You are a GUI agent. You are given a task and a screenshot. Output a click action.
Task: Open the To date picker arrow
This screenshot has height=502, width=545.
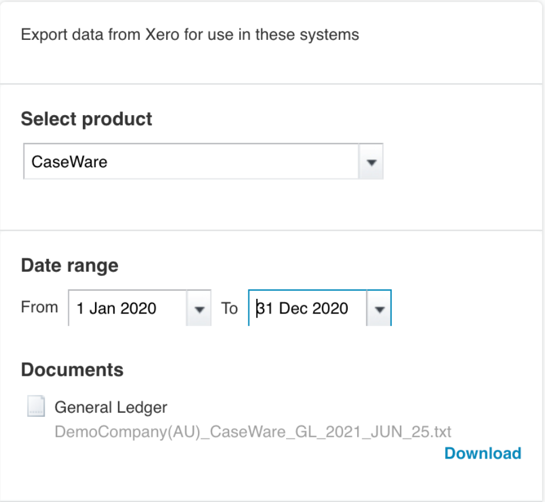tap(379, 308)
